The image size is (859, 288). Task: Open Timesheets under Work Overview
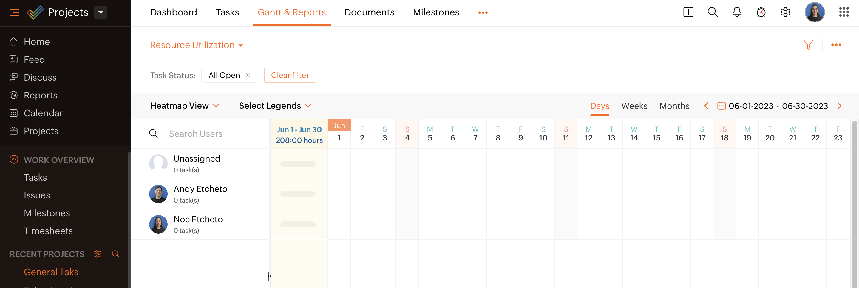point(48,231)
